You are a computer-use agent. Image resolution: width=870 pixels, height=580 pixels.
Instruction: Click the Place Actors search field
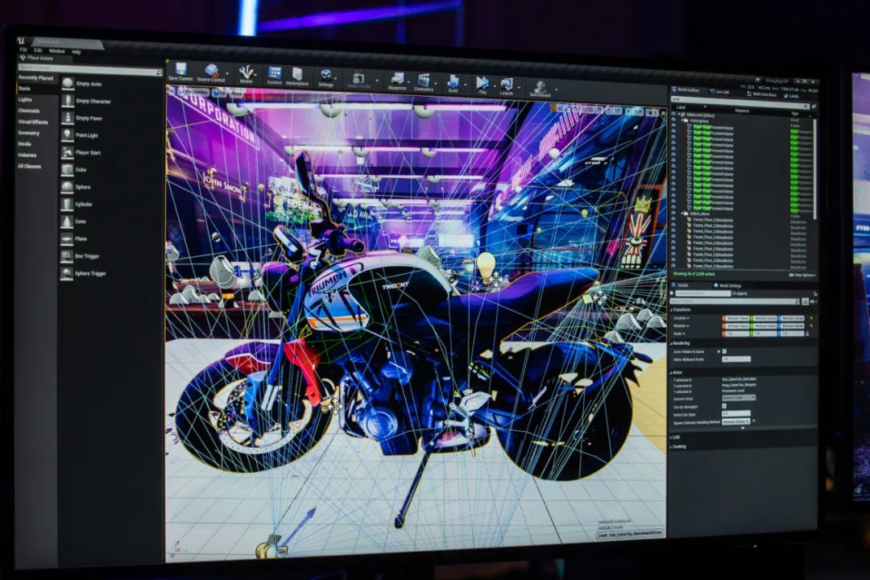click(90, 68)
